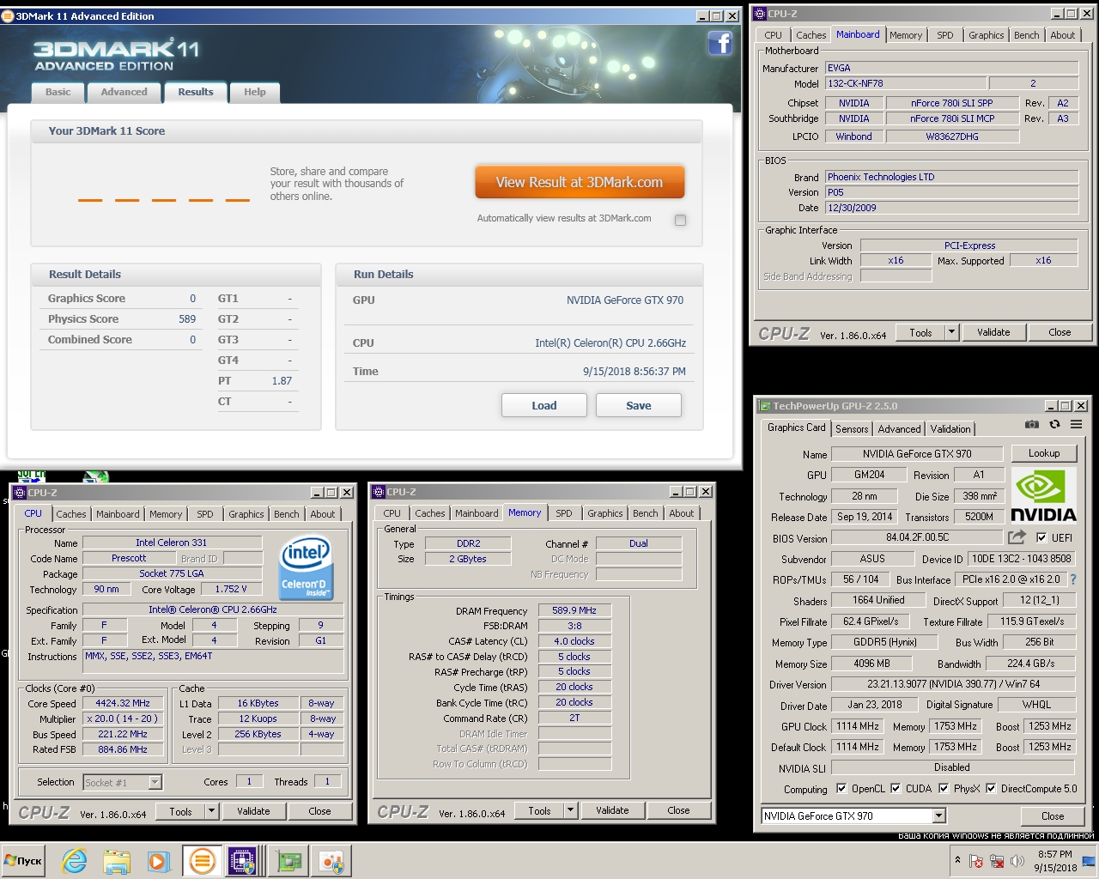Open the volume speaker tray icon
Image resolution: width=1099 pixels, height=879 pixels.
point(1017,861)
